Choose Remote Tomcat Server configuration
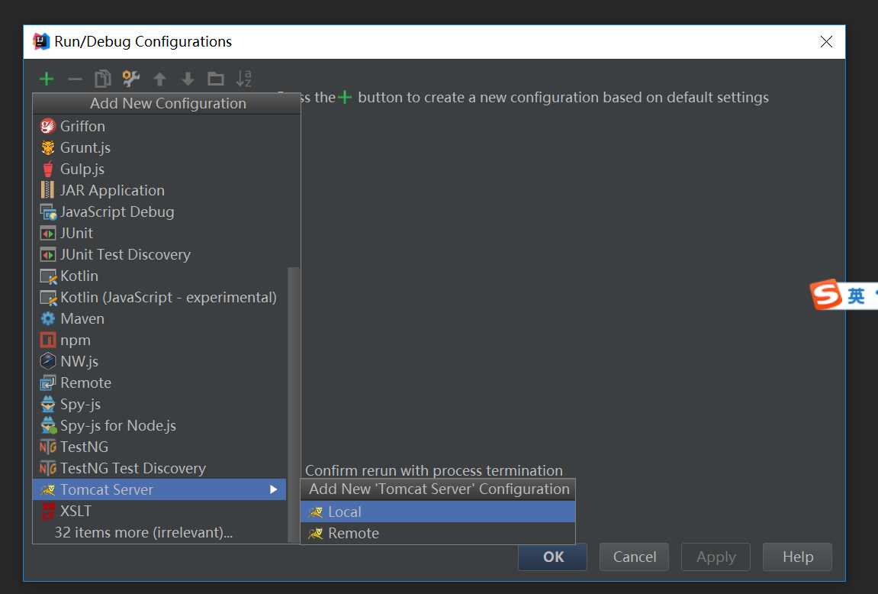 coord(438,533)
